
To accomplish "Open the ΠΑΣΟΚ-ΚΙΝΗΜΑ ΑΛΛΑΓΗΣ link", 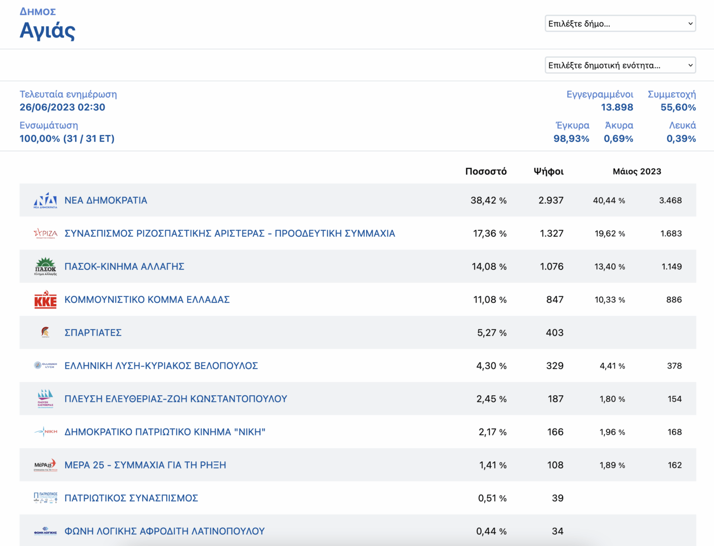I will coord(124,267).
